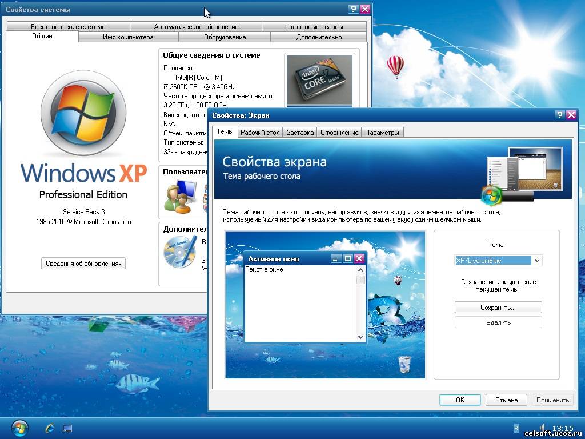Switch to the Восстановление системы tab

click(x=69, y=26)
